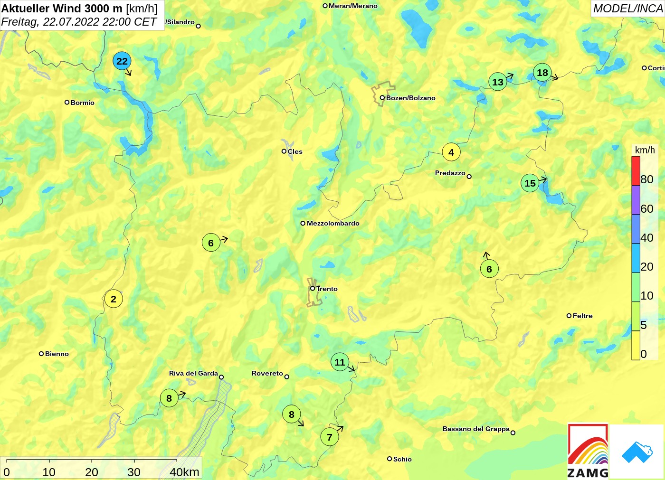The width and height of the screenshot is (665, 480).
Task: Click the purple 60 km/h legend color
Action: click(636, 200)
